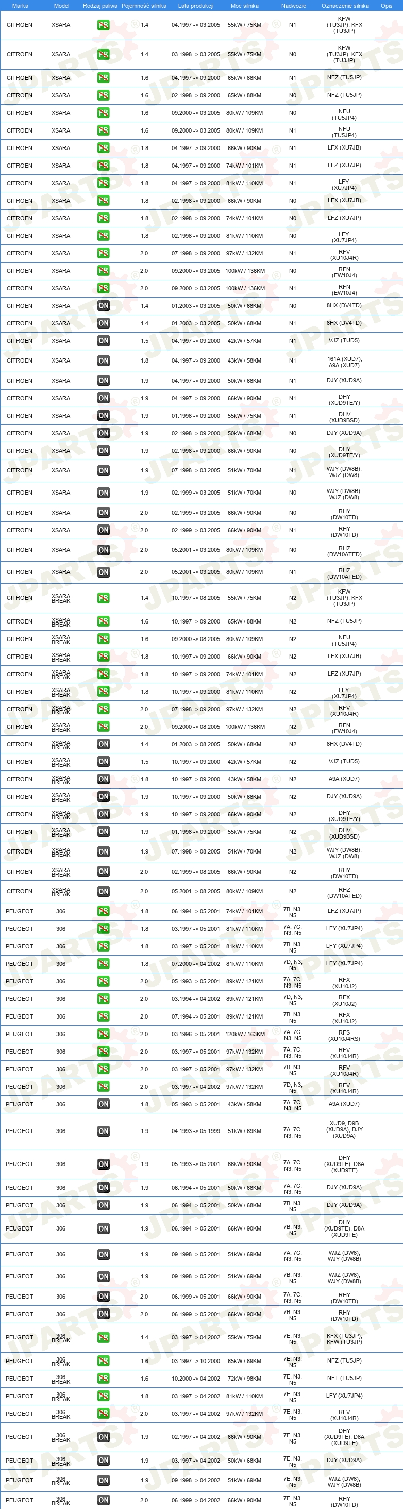Viewport: 403px width, 1509px height.
Task: Select the '07.2000 -> 04.2002' production years cell
Action: [196, 964]
